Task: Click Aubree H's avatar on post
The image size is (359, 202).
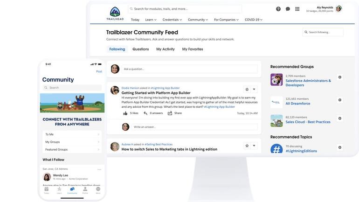Action: 115,146
